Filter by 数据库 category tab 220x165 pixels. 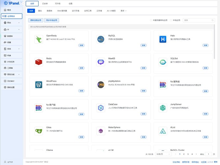coord(49,11)
